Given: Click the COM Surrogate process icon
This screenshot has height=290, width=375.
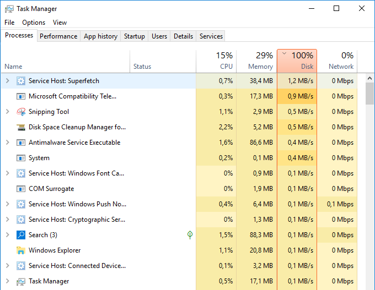Looking at the screenshot, I should [x=21, y=189].
